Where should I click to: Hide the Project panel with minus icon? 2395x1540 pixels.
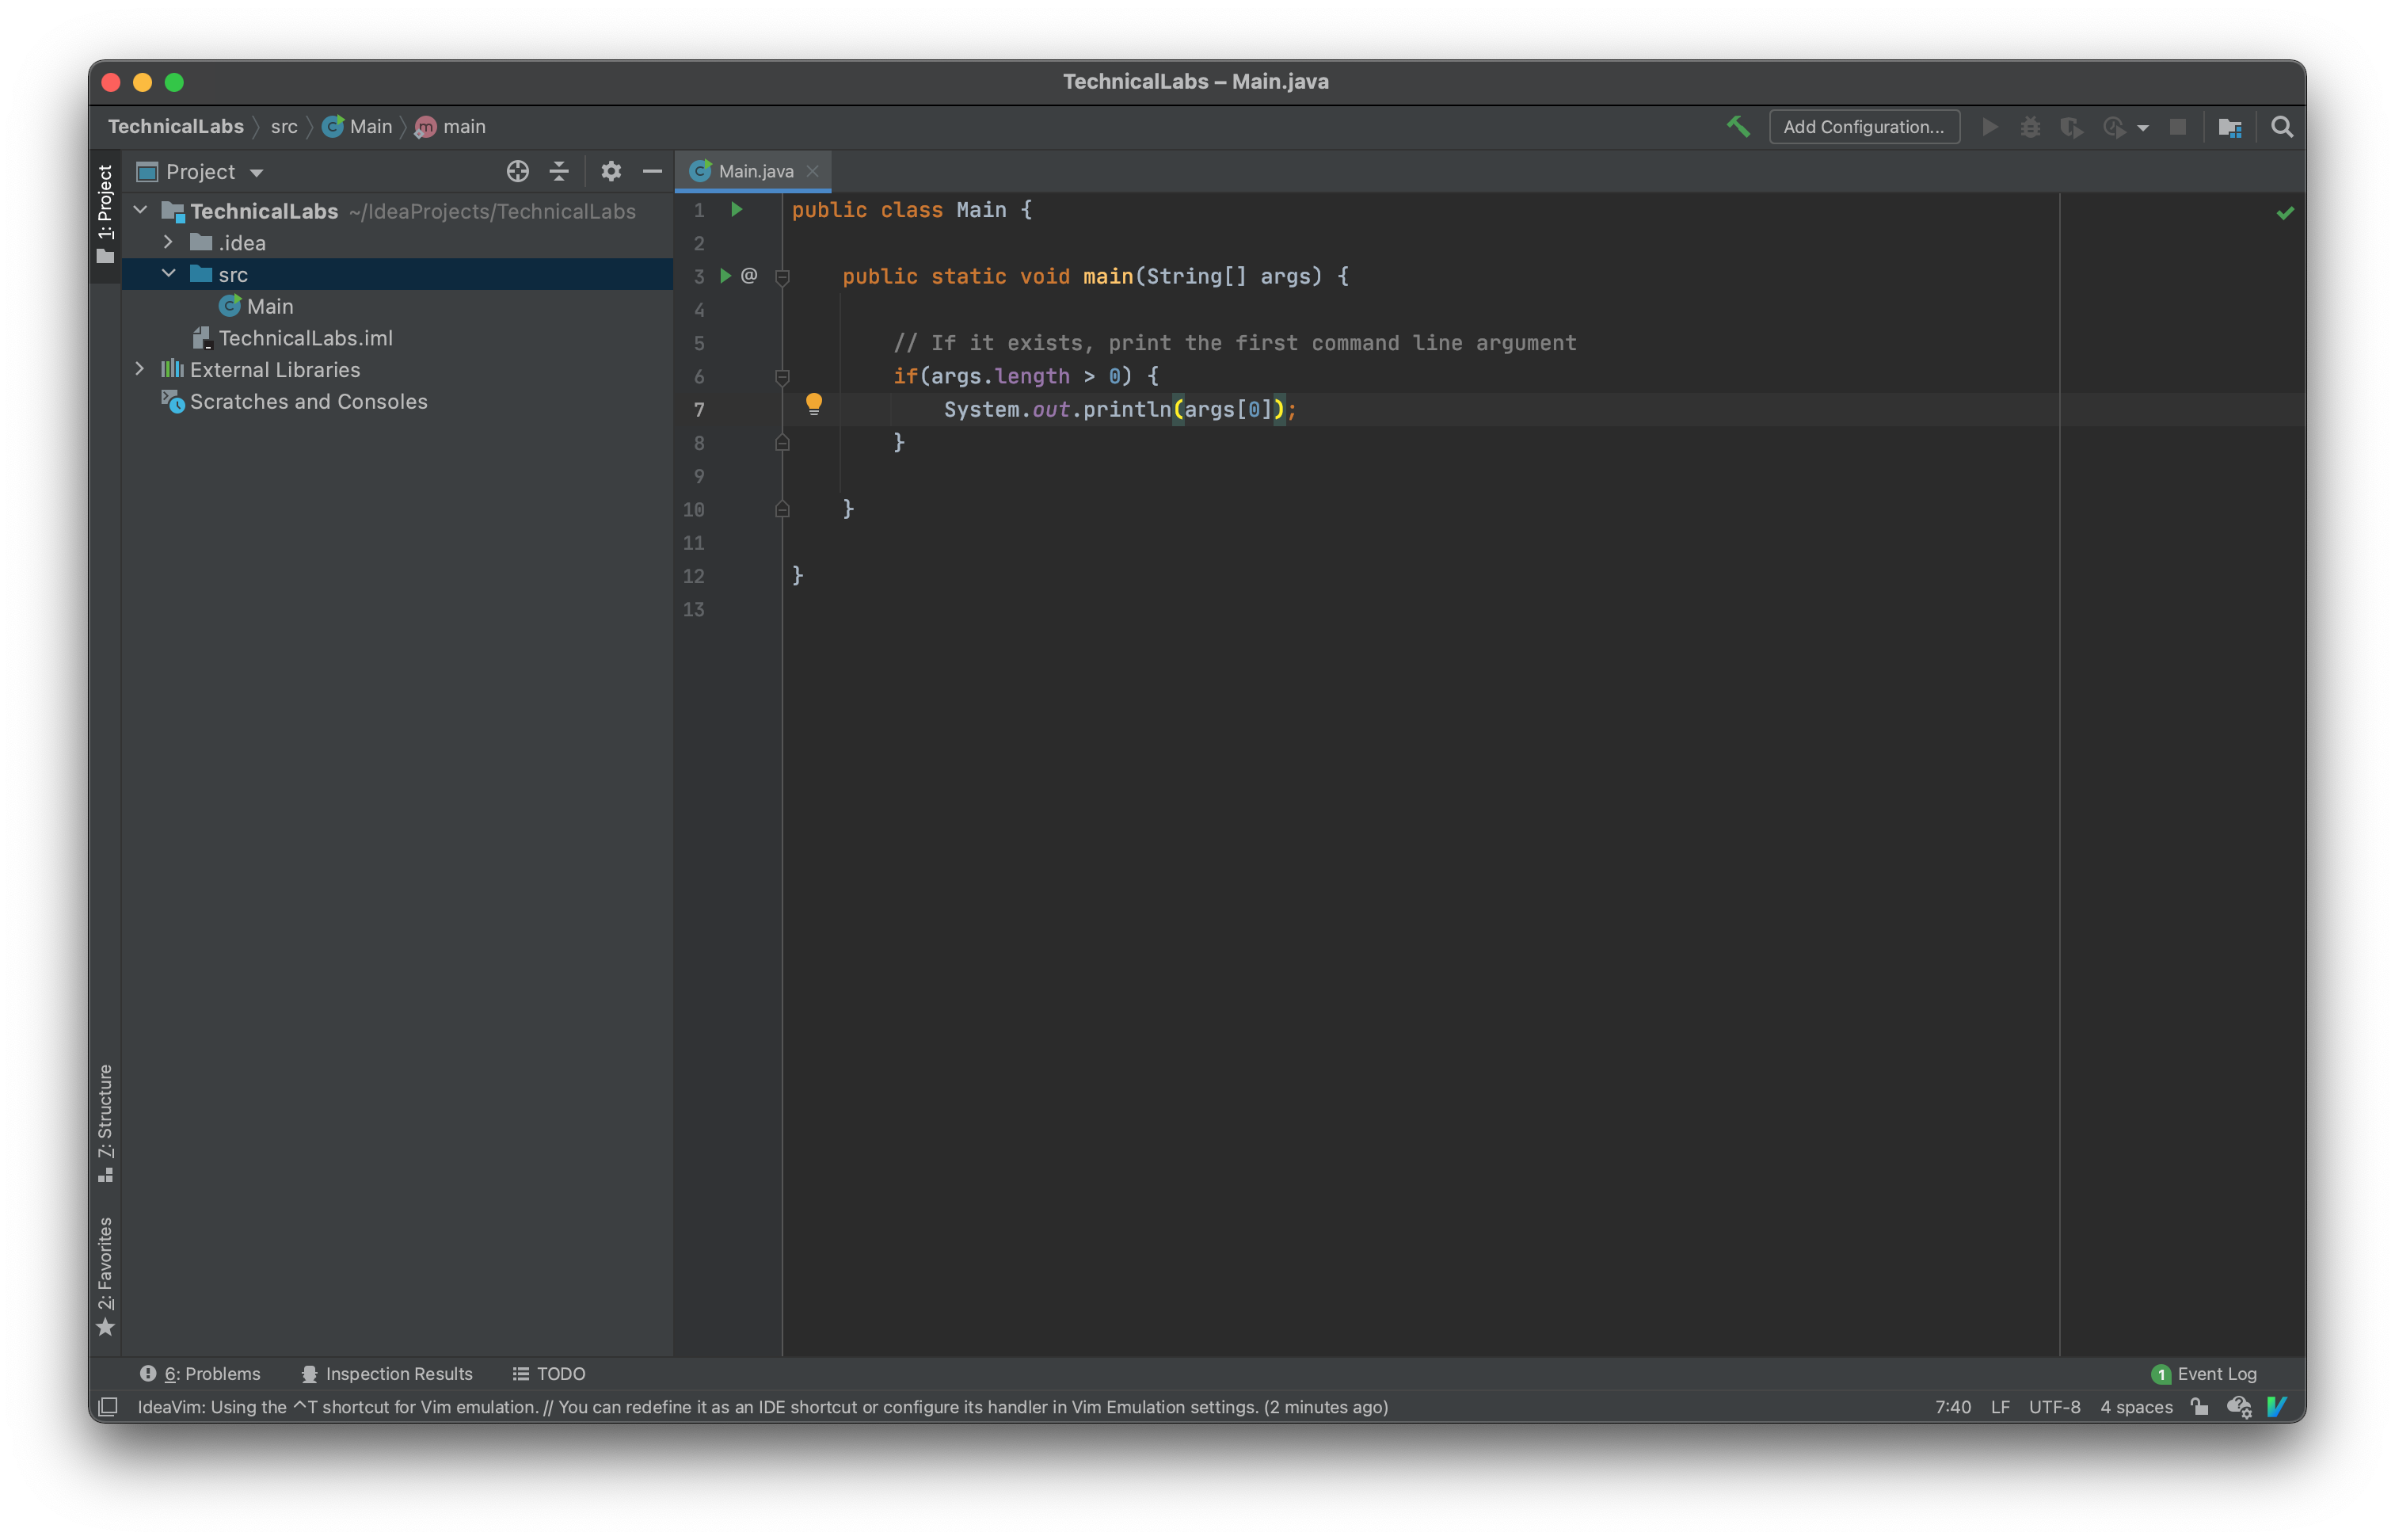pos(652,171)
